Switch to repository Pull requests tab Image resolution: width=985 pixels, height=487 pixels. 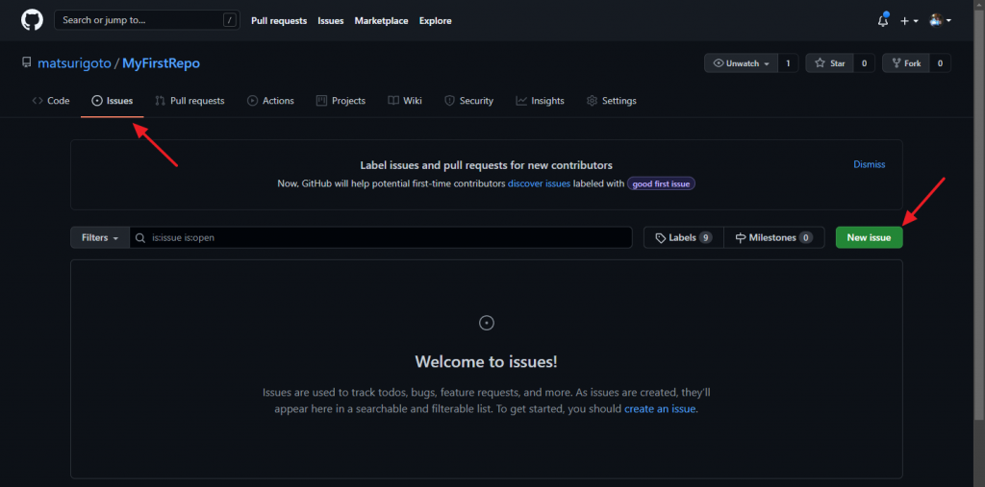189,101
